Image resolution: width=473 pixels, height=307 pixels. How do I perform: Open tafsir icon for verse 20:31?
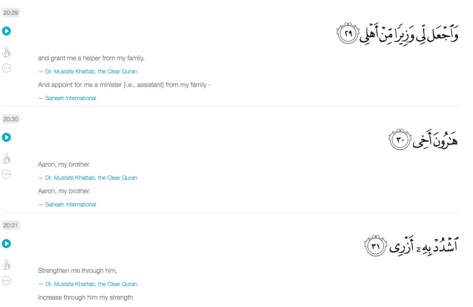coord(6,265)
